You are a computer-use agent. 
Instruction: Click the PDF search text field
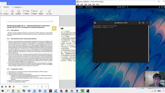tap(18, 7)
